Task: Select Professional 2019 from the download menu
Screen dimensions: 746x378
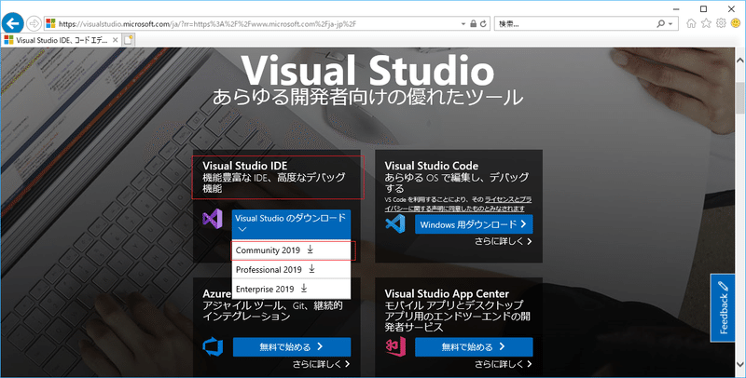Action: point(291,269)
